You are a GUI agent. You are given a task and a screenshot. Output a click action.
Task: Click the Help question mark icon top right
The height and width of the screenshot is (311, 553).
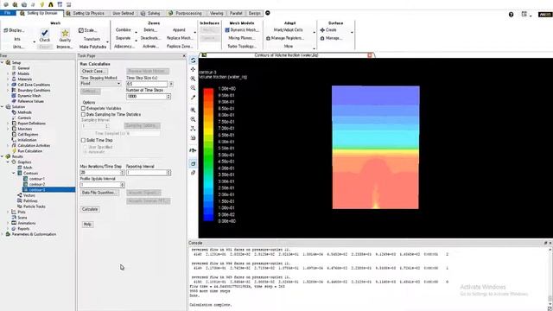tap(511, 15)
